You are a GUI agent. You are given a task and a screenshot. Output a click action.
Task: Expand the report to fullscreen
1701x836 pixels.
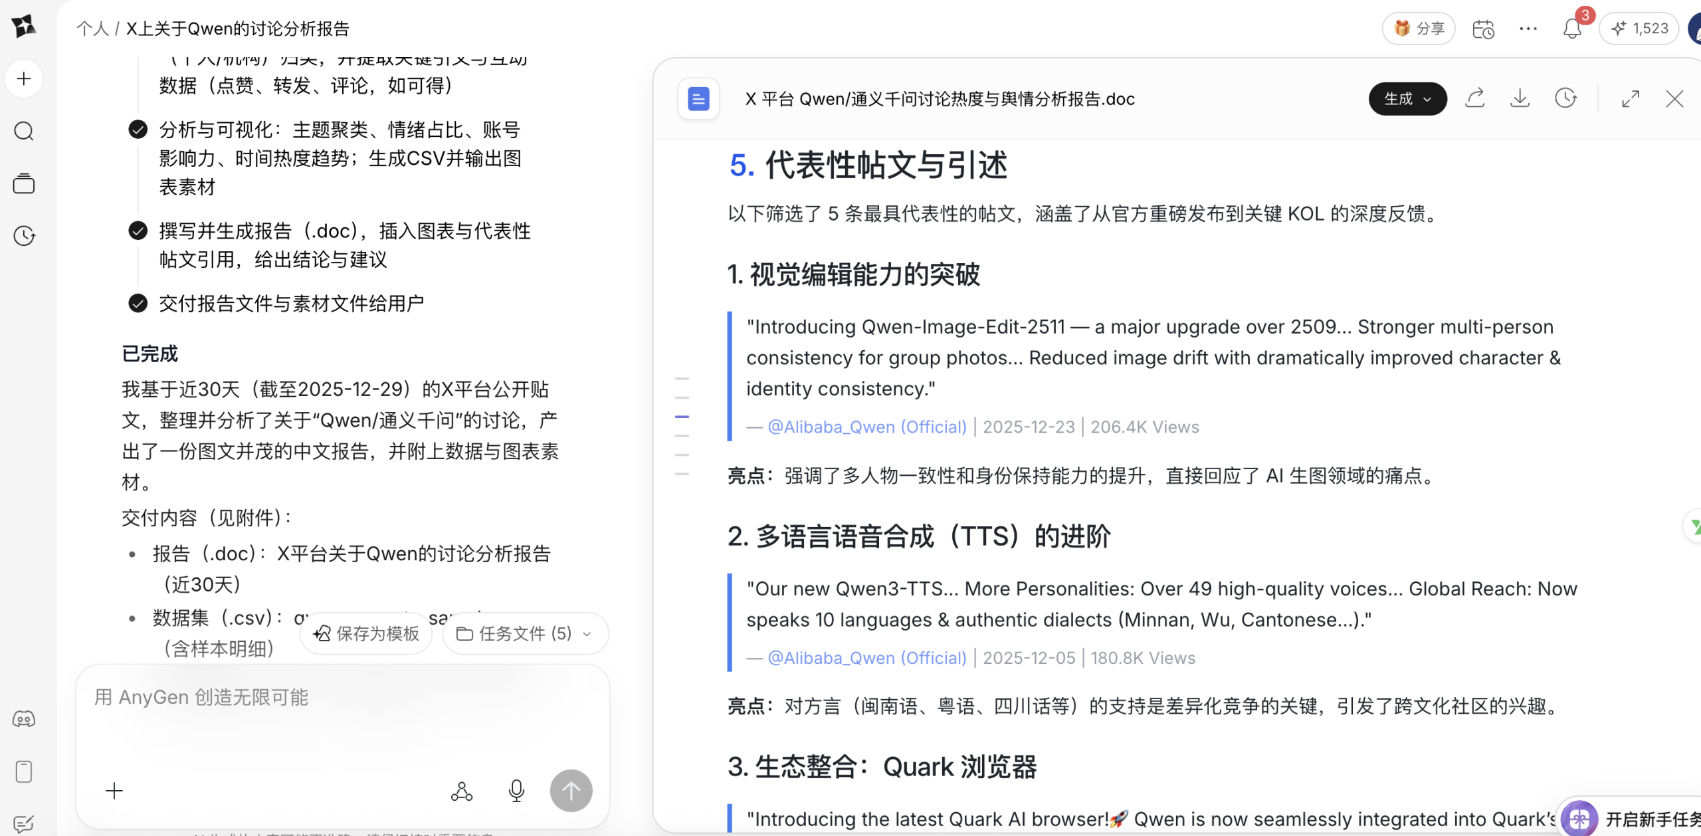click(1631, 98)
